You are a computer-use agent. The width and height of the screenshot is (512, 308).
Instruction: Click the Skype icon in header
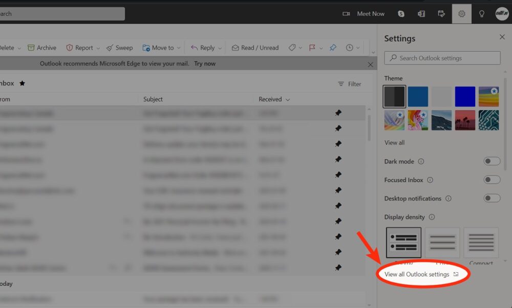point(401,14)
